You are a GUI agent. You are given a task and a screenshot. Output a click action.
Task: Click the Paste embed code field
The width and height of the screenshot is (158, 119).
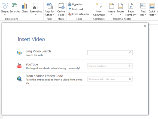tap(110, 79)
